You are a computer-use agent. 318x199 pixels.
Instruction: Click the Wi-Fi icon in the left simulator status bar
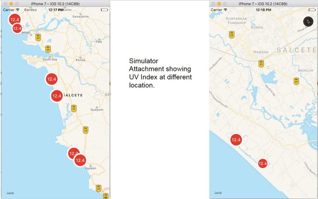click(x=17, y=10)
